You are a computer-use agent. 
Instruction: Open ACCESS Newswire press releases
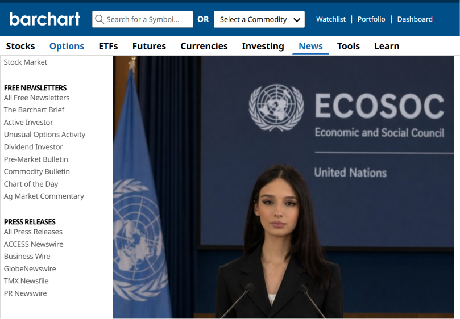(34, 244)
